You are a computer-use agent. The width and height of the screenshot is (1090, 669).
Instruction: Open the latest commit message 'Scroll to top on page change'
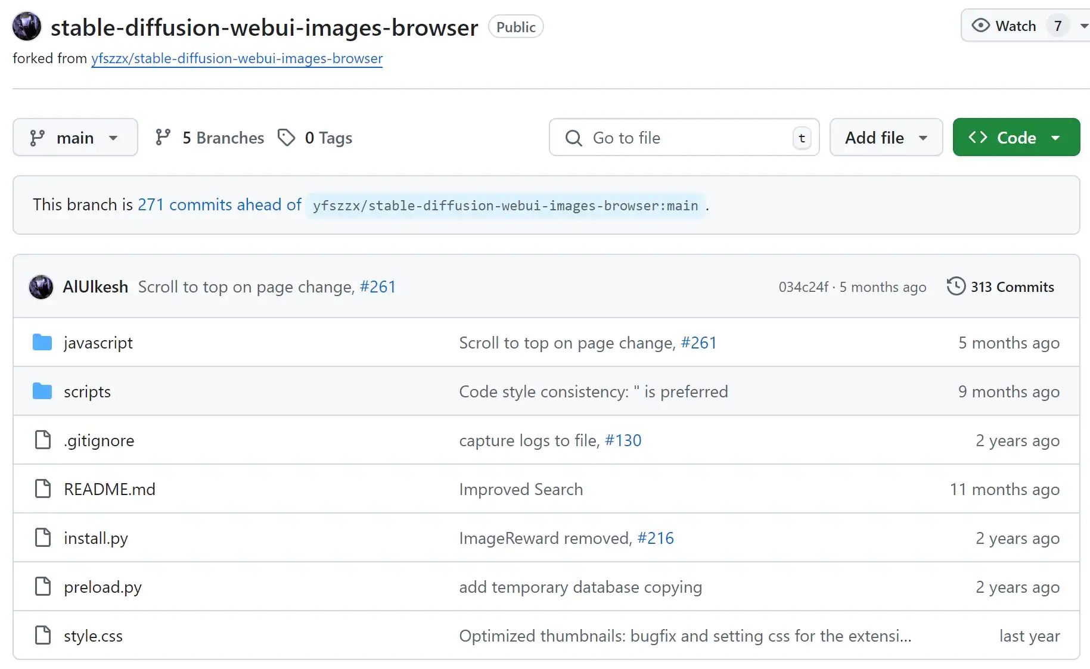[247, 287]
